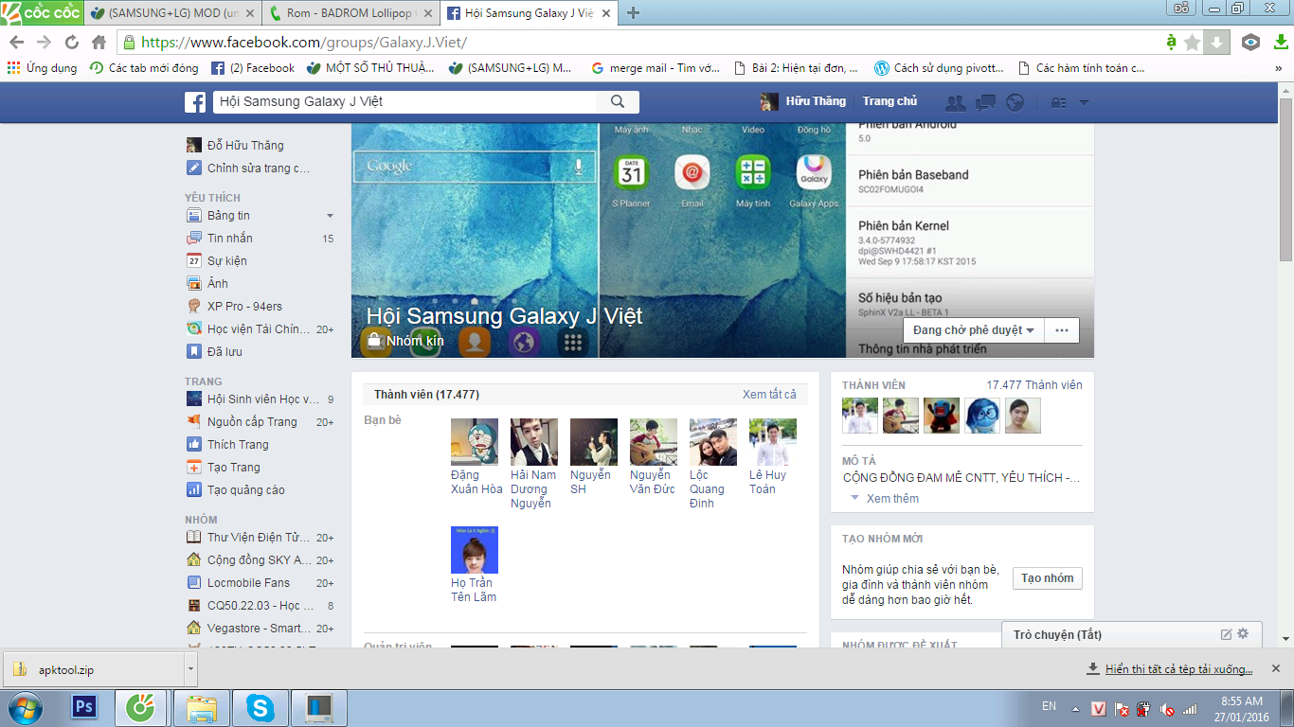Click the browser back arrow
This screenshot has height=727, width=1294.
17,43
